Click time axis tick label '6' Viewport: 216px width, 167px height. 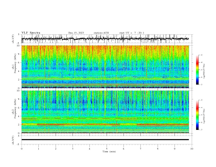coord(124,149)
